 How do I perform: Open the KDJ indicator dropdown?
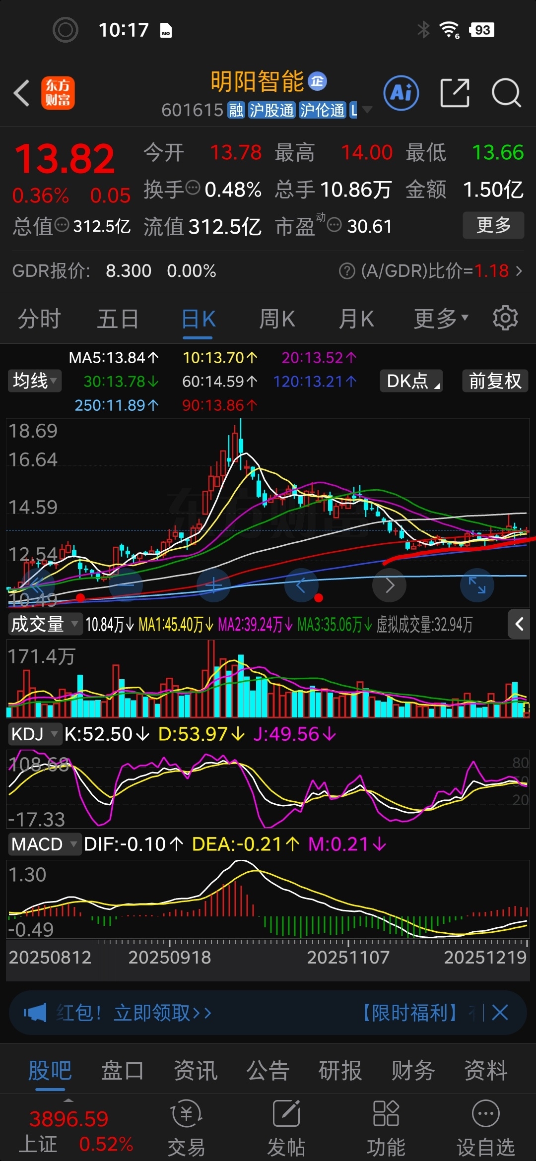coord(34,734)
